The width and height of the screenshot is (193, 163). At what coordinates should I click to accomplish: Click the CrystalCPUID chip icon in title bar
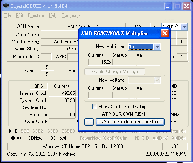6,6
